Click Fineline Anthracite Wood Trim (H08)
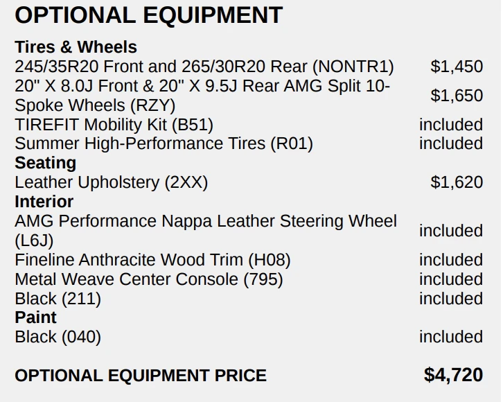Viewport: 503px width, 402px height. [x=152, y=260]
